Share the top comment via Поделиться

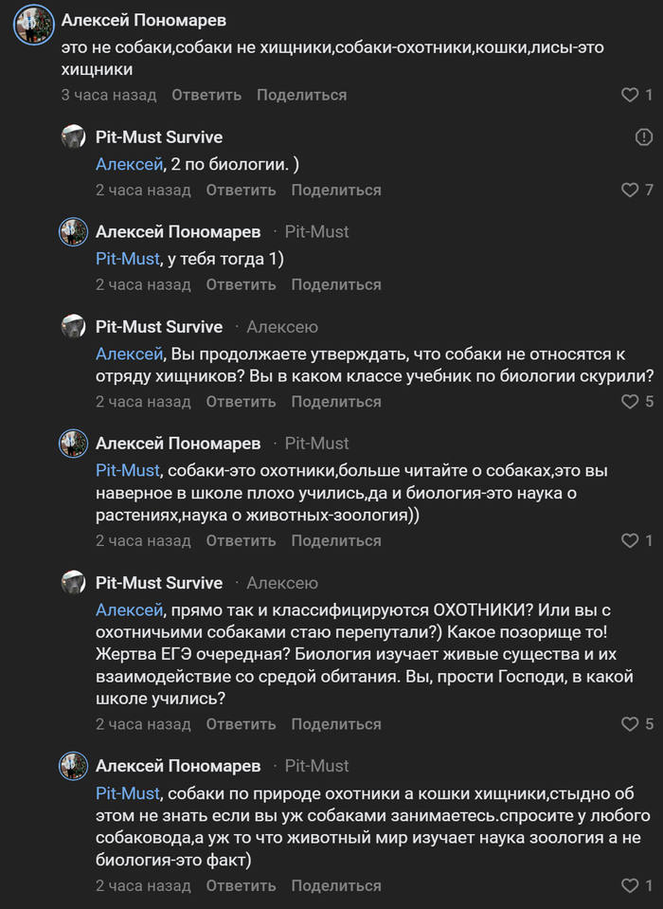click(x=301, y=95)
